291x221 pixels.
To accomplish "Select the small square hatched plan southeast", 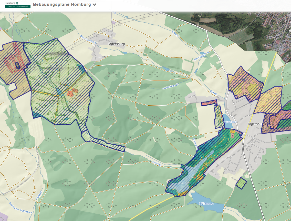I will tap(241, 183).
